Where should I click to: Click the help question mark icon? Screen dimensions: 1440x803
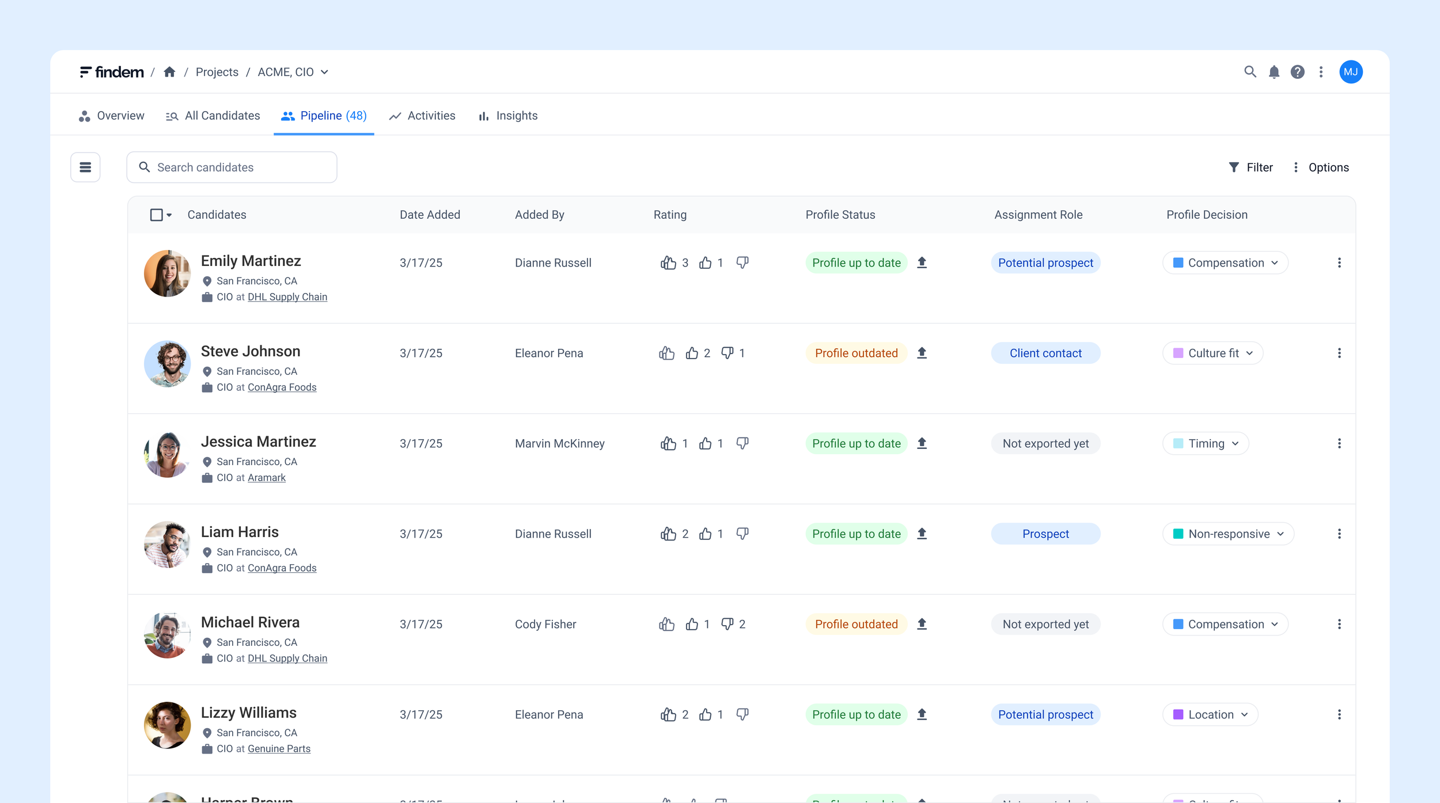click(1297, 72)
